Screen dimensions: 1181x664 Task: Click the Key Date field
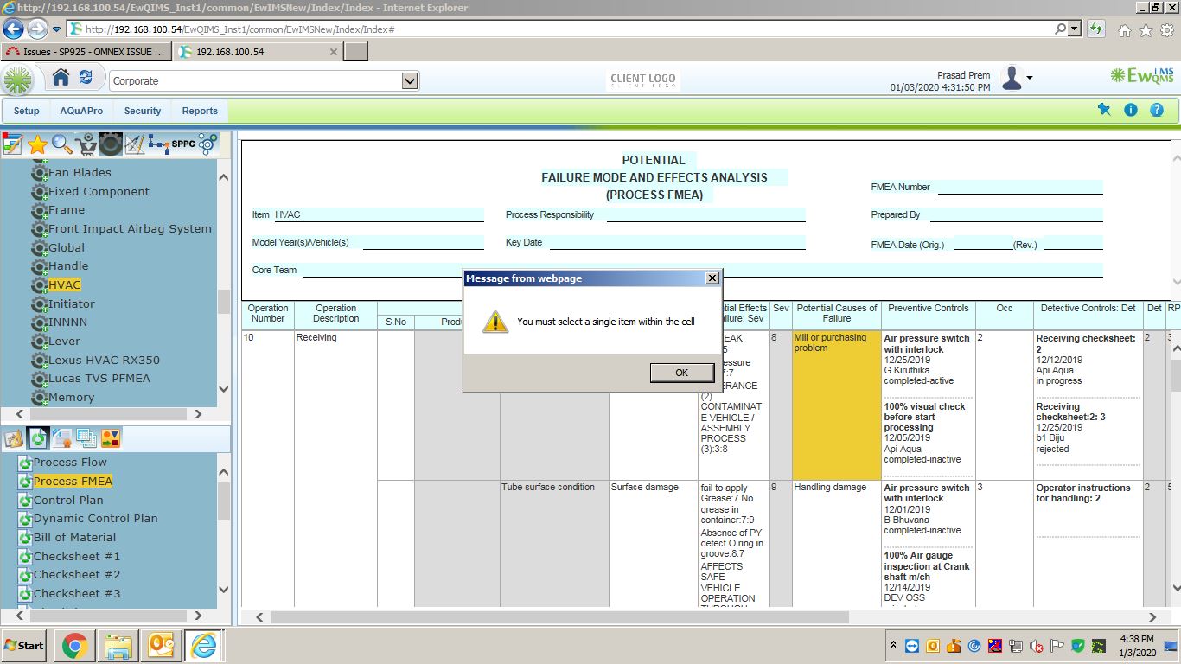click(x=677, y=242)
